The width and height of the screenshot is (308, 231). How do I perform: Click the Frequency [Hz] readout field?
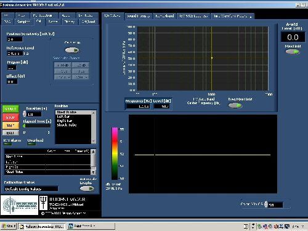[138, 107]
